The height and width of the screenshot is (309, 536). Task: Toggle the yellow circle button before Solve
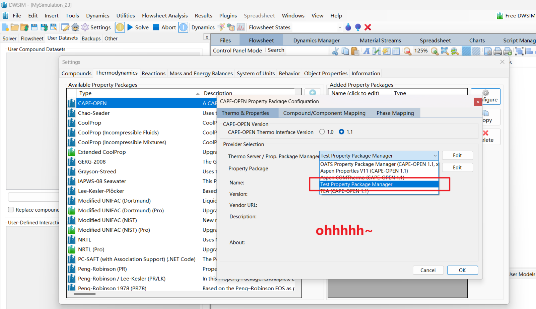(120, 27)
